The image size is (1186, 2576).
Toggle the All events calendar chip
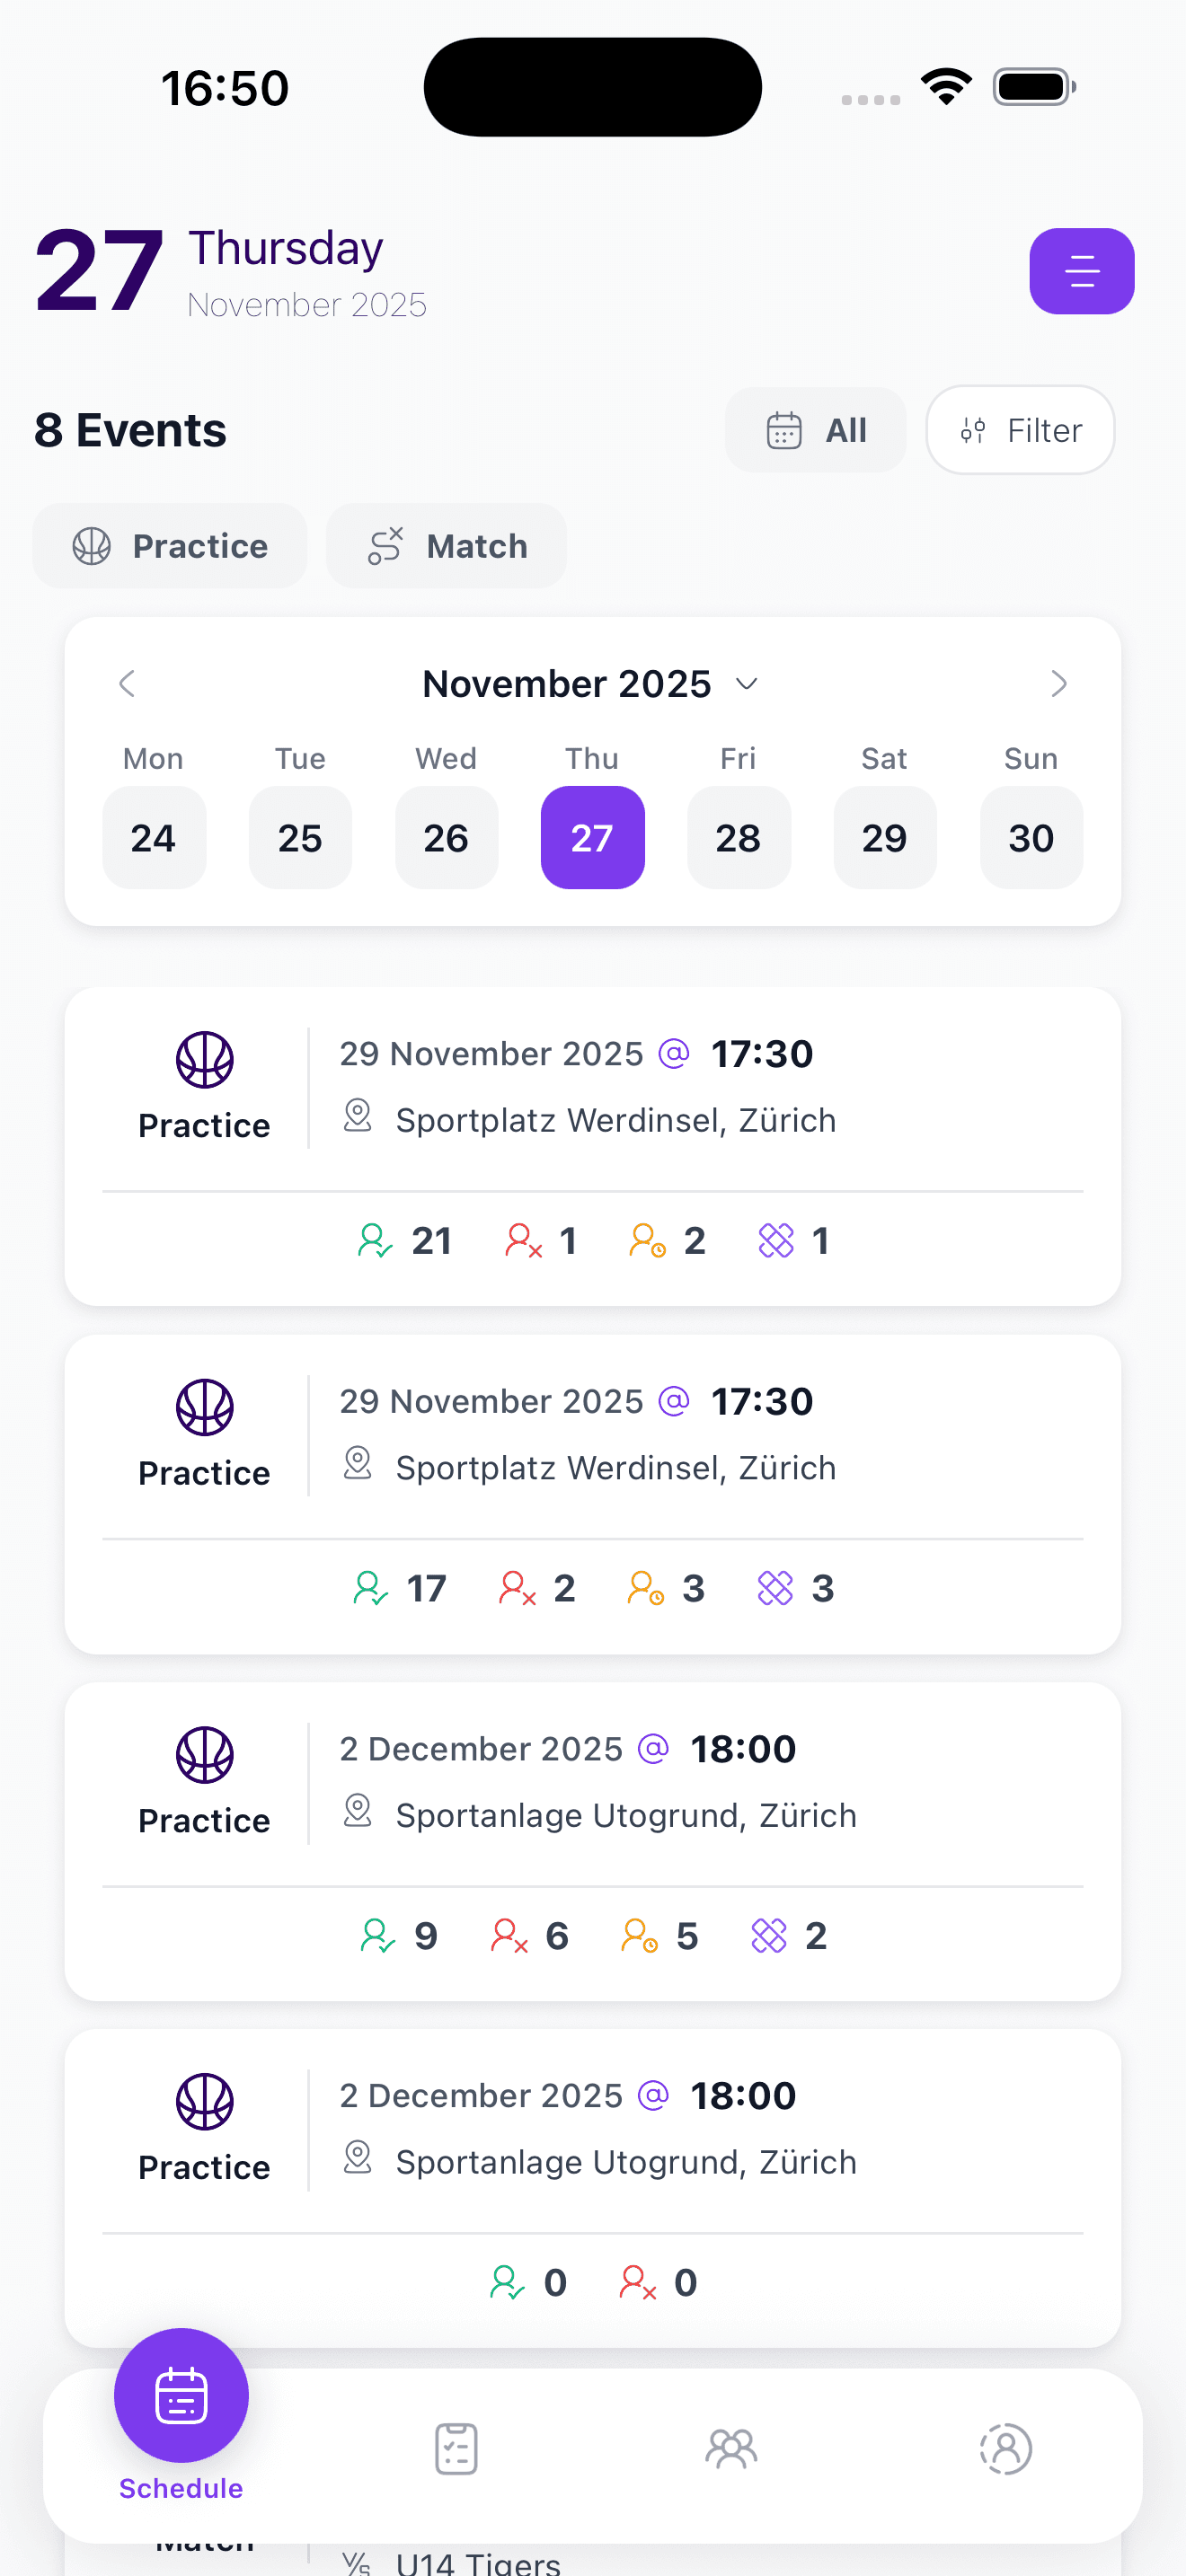(x=815, y=430)
